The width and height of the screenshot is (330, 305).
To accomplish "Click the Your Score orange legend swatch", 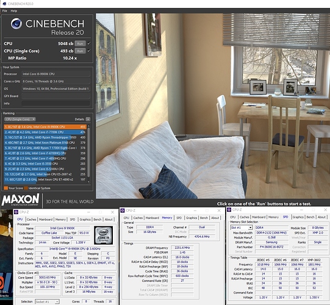I will [x=5, y=188].
